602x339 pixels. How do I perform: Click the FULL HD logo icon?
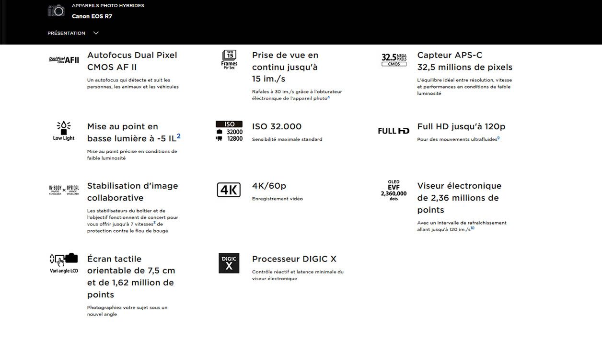[394, 131]
